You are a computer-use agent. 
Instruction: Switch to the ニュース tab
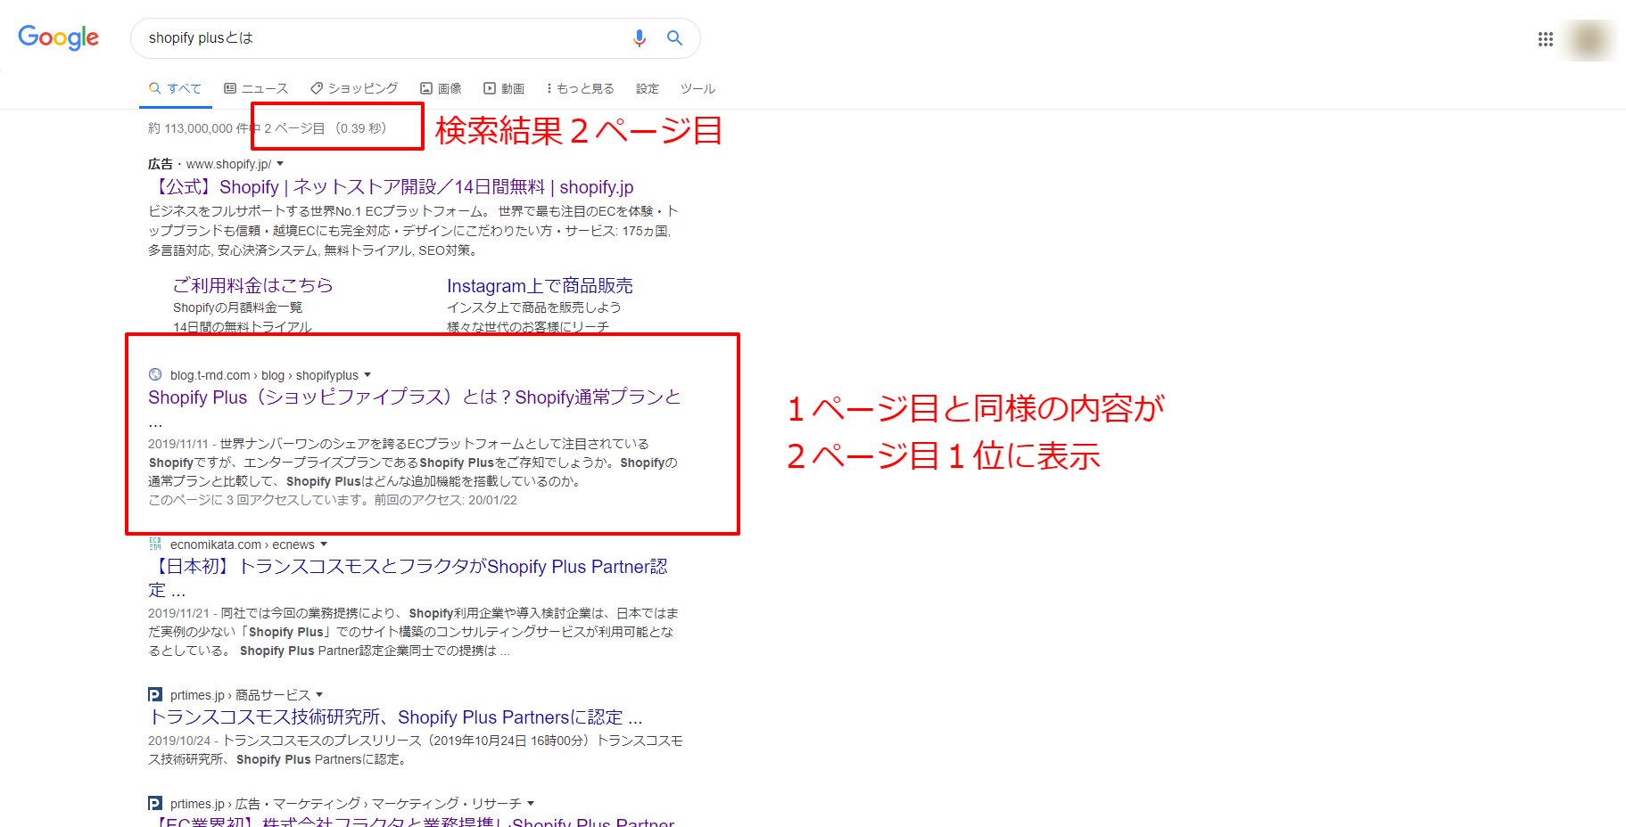click(x=256, y=88)
